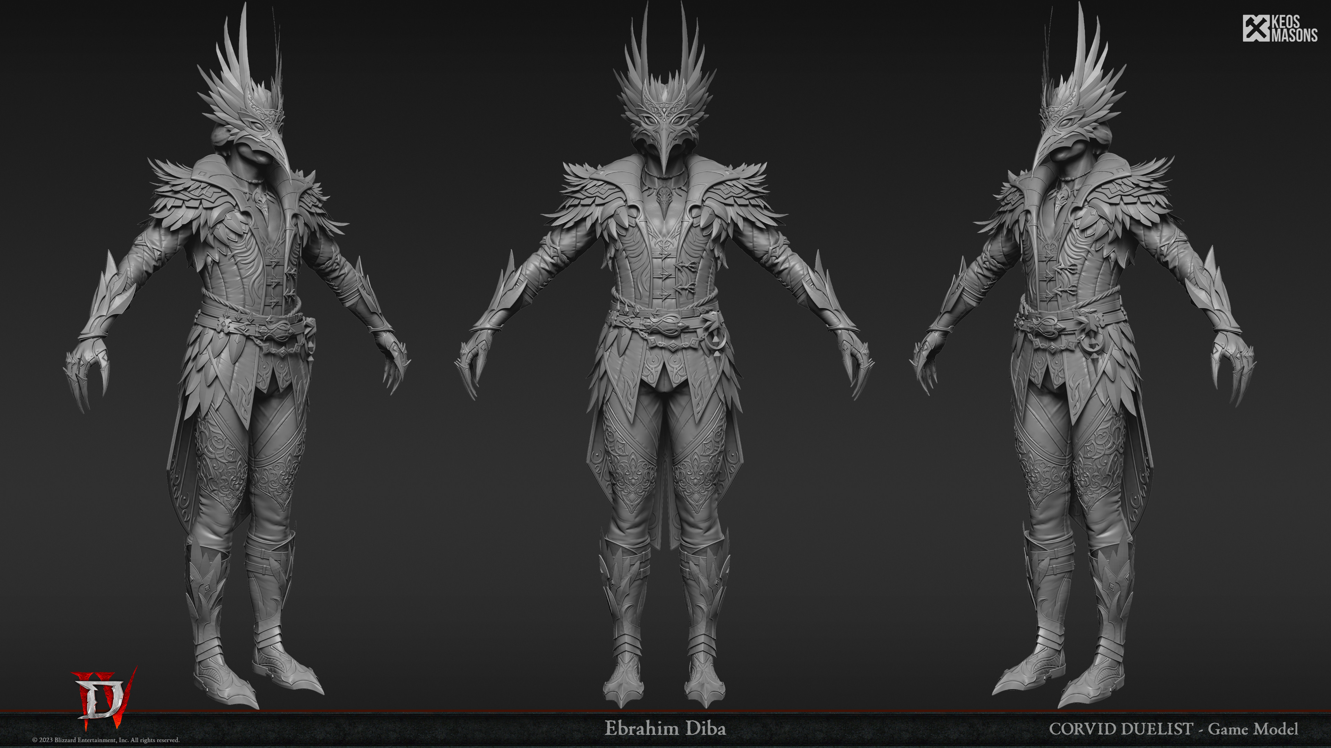Select the artist name "Ebrahim Diba"
Screen dimensions: 1331x748
click(x=665, y=728)
